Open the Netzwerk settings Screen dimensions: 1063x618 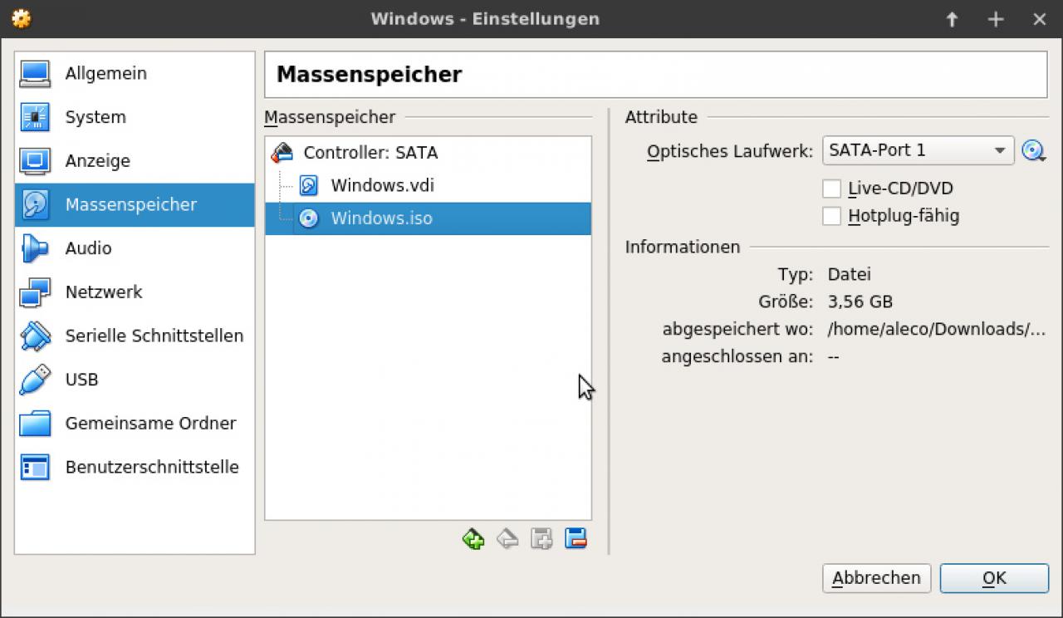pyautogui.click(x=135, y=292)
